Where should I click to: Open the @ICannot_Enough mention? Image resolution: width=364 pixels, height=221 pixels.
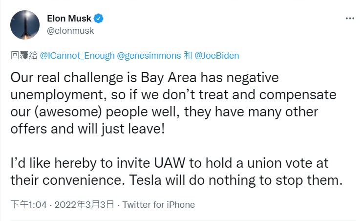coord(77,56)
